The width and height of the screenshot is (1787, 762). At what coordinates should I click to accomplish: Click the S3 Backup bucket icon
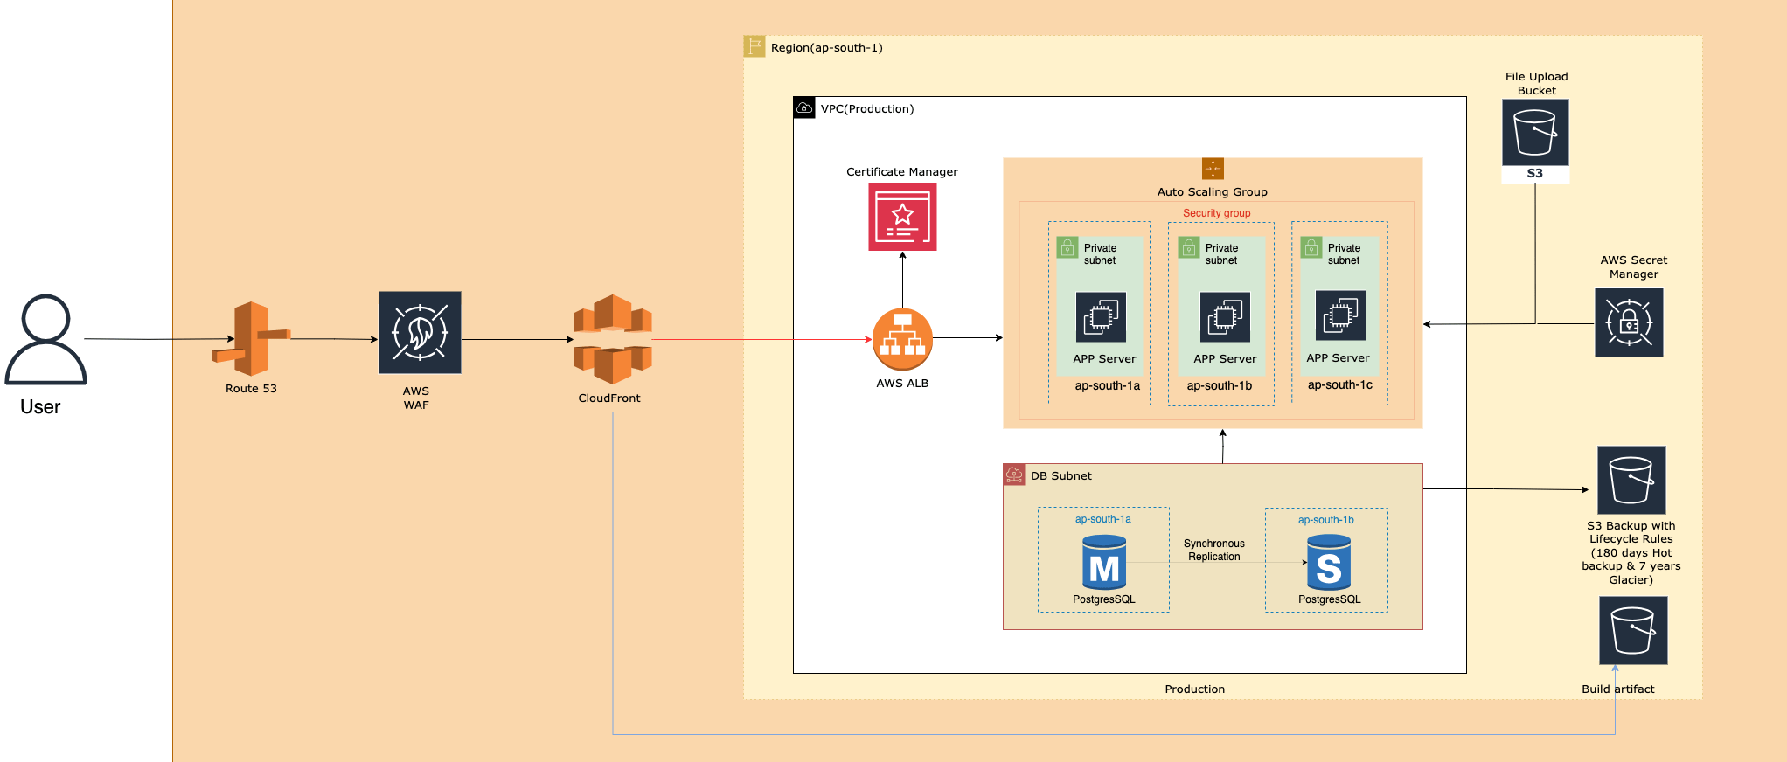coord(1631,480)
